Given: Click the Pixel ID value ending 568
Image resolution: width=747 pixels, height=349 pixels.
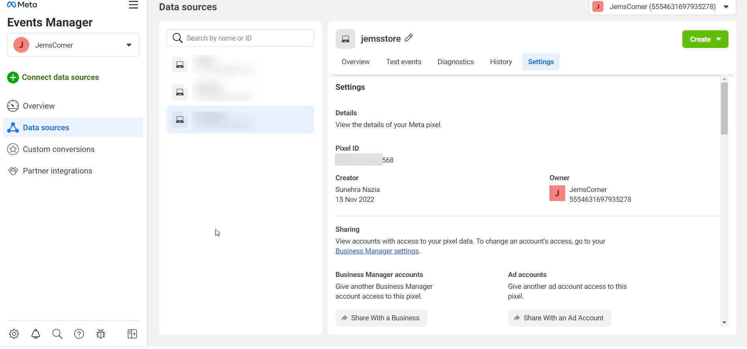Looking at the screenshot, I should pos(364,160).
